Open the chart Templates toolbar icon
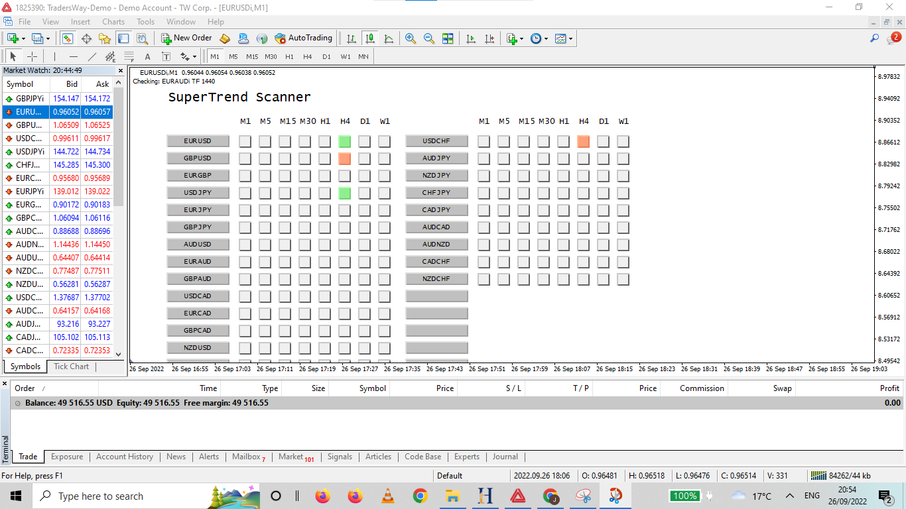The height and width of the screenshot is (509, 906). point(560,38)
